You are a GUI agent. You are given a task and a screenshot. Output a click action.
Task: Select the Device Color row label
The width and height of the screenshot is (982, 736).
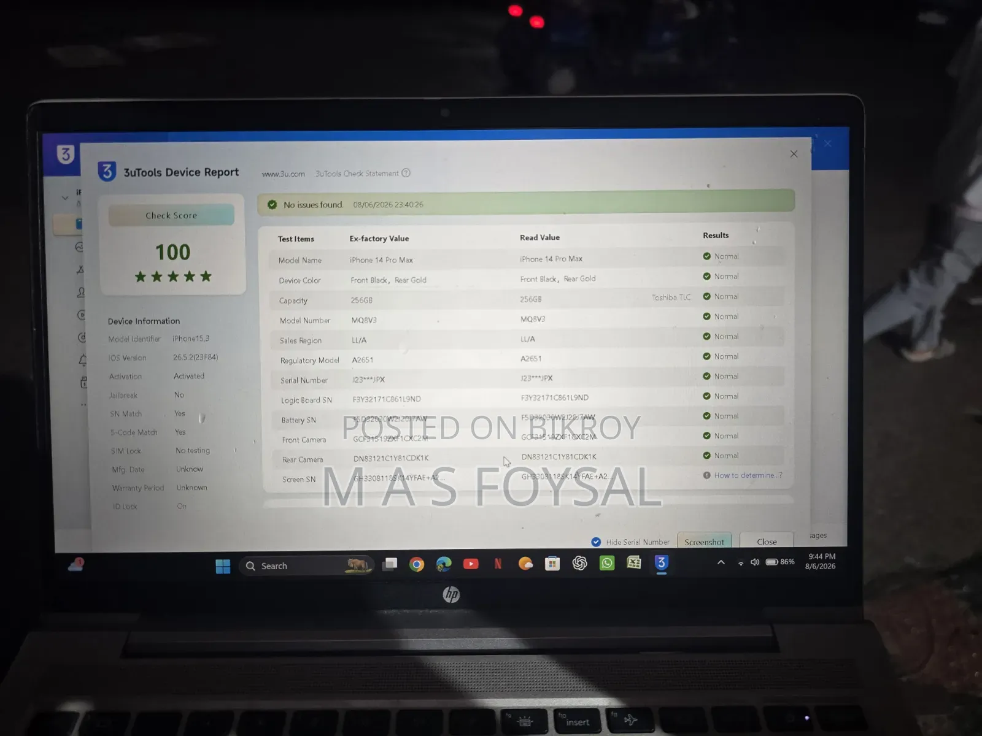click(300, 281)
